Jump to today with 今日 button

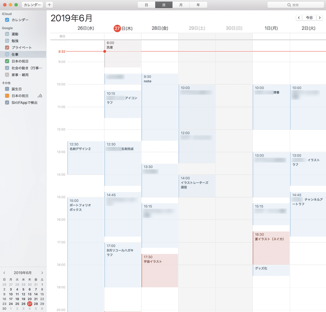[x=309, y=18]
